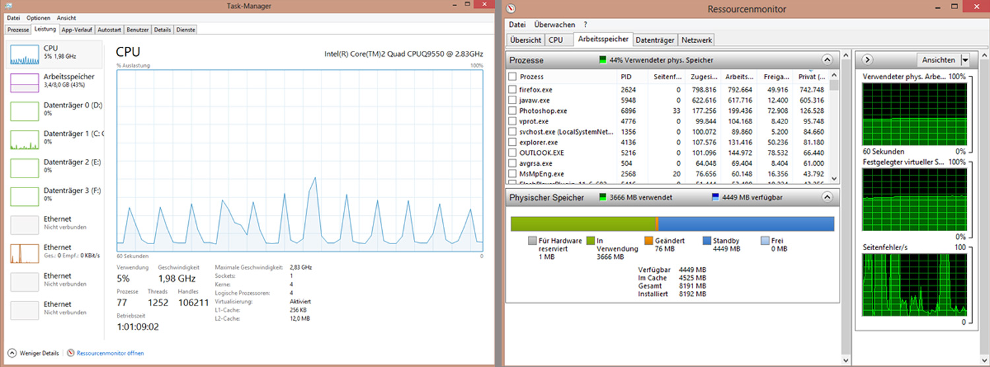
Task: Open the Ansichten dropdown arrow
Action: pyautogui.click(x=965, y=60)
